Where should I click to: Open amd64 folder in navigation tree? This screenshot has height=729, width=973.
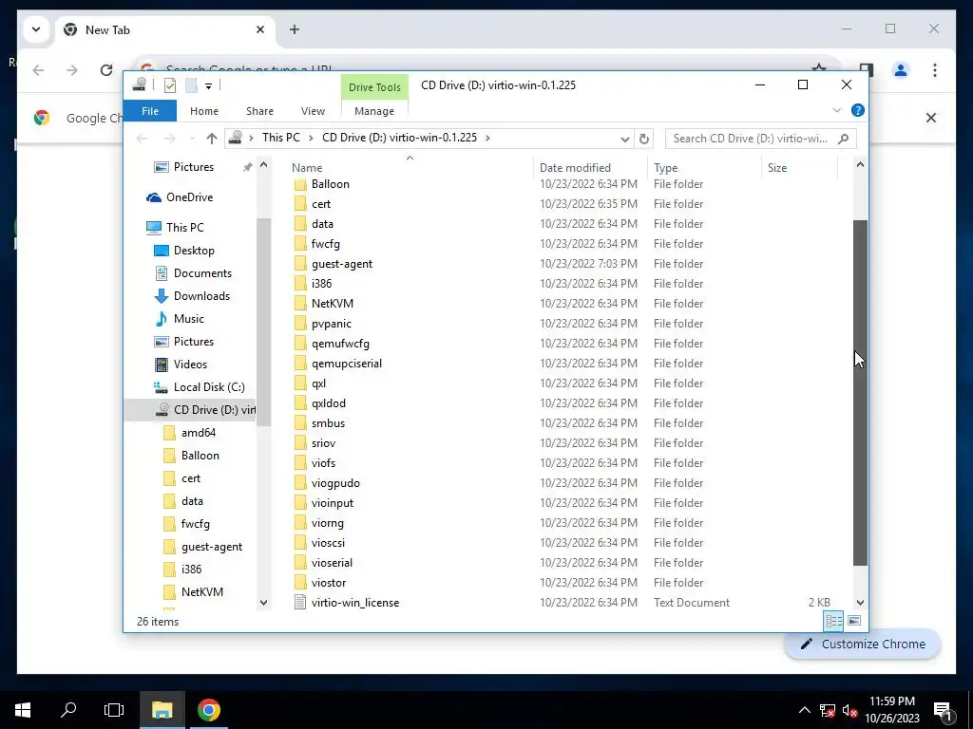pyautogui.click(x=198, y=433)
